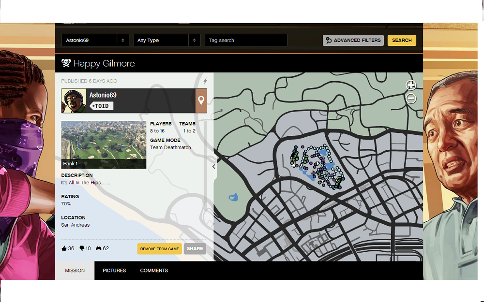484x302 pixels.
Task: Click the thumbs down dislike icon
Action: 82,249
